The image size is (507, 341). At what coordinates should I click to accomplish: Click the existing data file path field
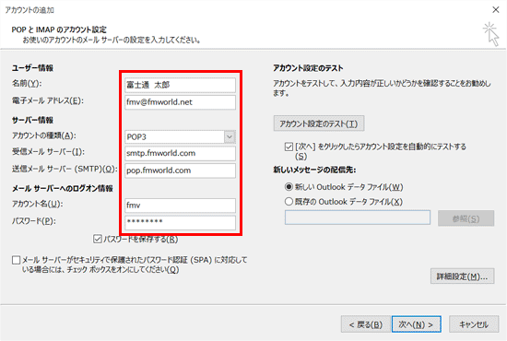point(358,218)
